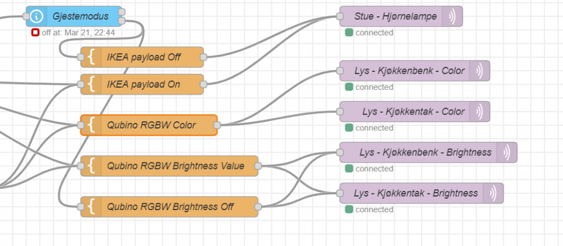Select the Stue - Hjørnelampe node label
The height and width of the screenshot is (246, 563).
395,16
